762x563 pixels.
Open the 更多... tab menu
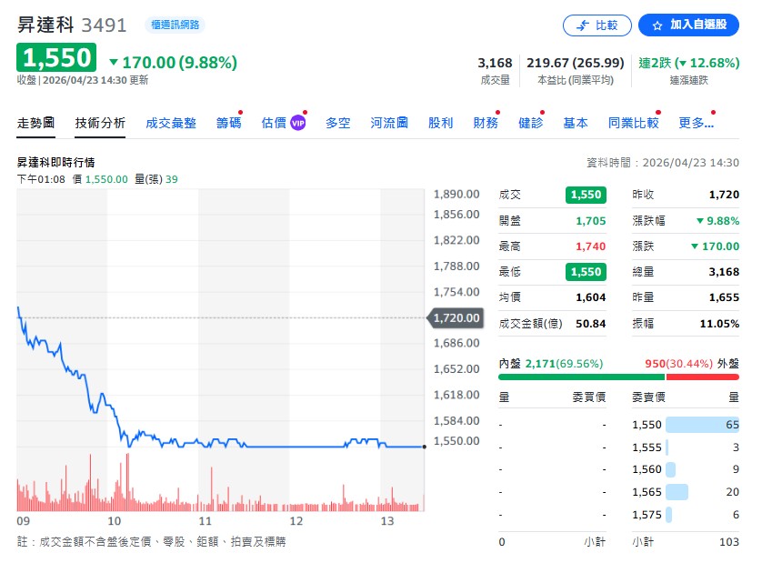[x=696, y=123]
